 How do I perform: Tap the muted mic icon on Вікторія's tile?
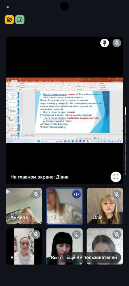point(76,234)
